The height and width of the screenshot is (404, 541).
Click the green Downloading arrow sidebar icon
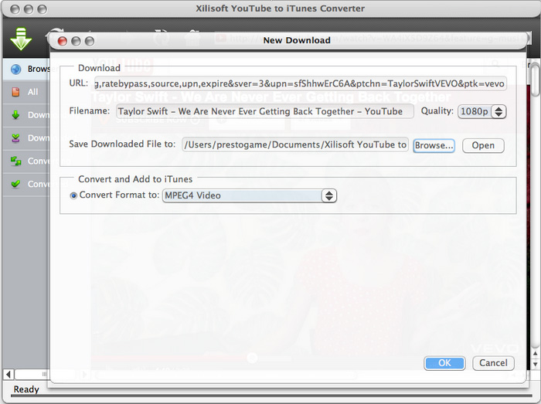click(x=15, y=115)
